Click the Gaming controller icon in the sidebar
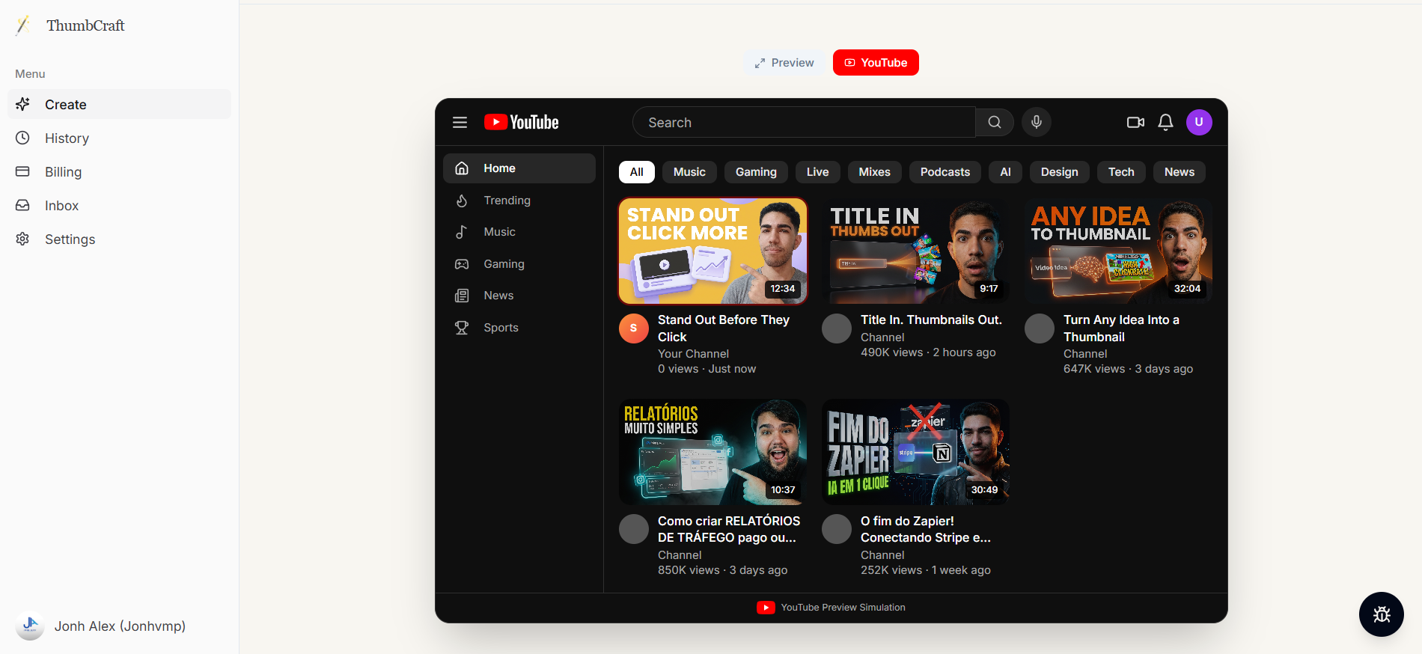The image size is (1422, 654). tap(462, 264)
